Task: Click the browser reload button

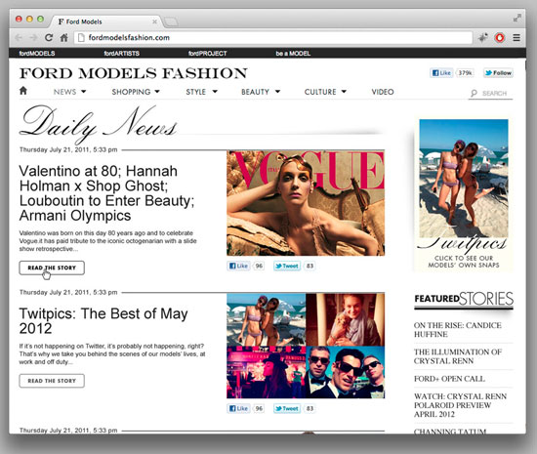Action: click(49, 38)
